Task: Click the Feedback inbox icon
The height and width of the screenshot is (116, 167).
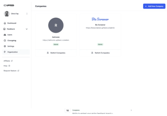Action: 5,29
